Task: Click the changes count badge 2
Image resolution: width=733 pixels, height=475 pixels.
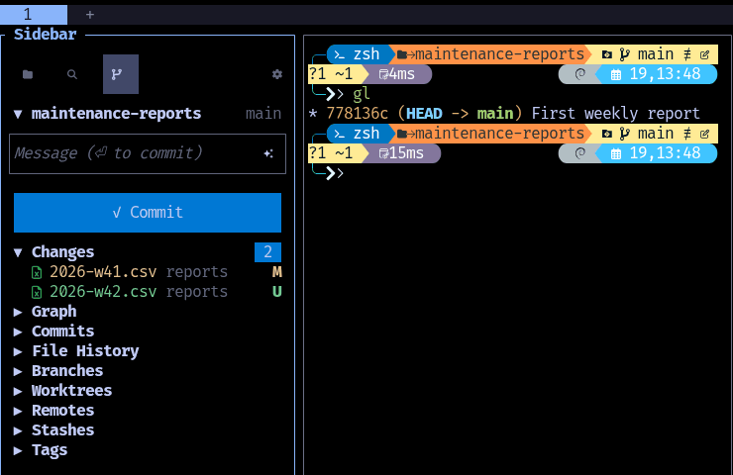Action: 267,252
